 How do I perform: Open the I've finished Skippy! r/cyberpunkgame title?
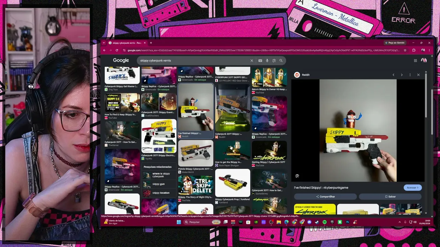(321, 188)
